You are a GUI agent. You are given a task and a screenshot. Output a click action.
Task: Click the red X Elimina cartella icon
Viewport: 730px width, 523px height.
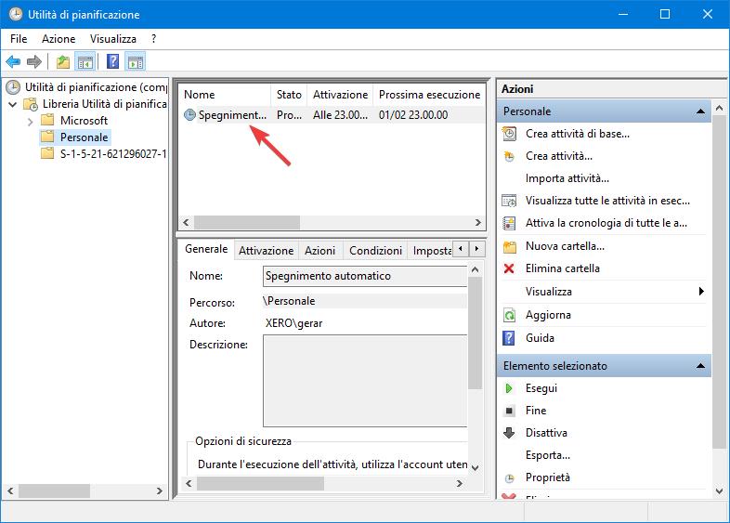pos(509,268)
